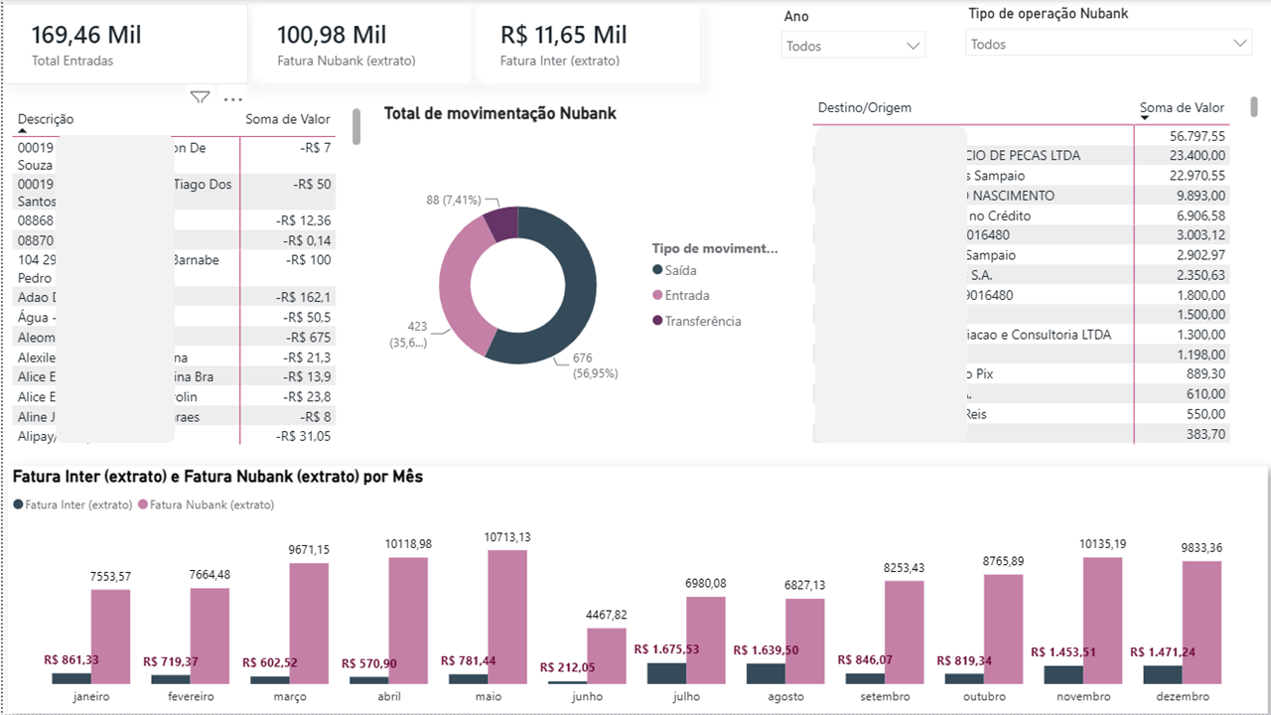Toggle the Transferência legend marker
Image resolution: width=1271 pixels, height=715 pixels.
(x=657, y=321)
